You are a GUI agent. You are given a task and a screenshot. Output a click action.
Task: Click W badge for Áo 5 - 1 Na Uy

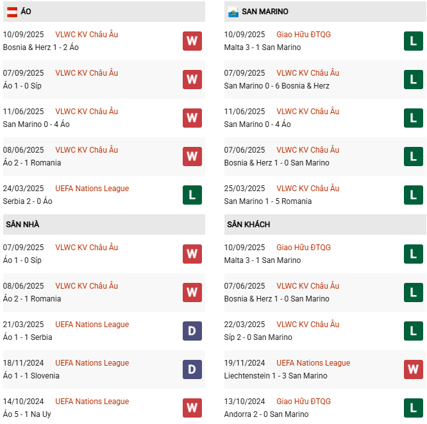(192, 408)
